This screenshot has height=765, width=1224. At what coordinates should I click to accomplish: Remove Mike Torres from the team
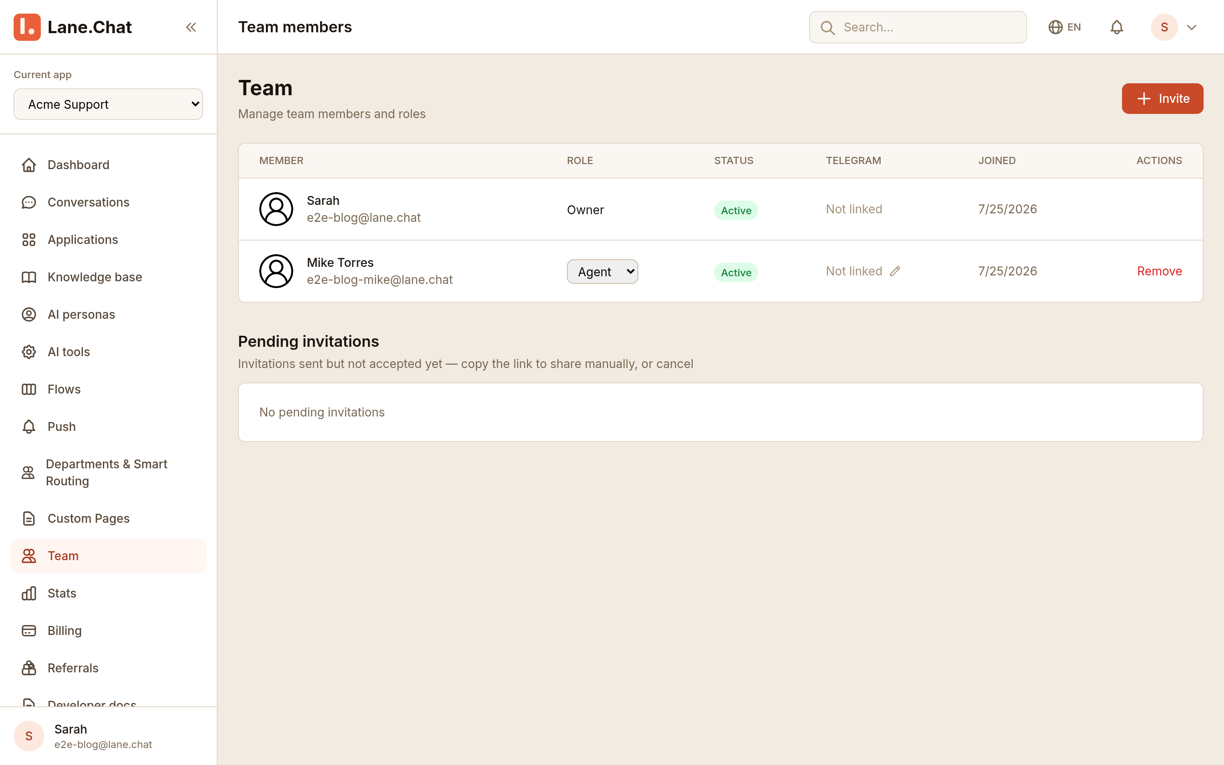pos(1159,271)
